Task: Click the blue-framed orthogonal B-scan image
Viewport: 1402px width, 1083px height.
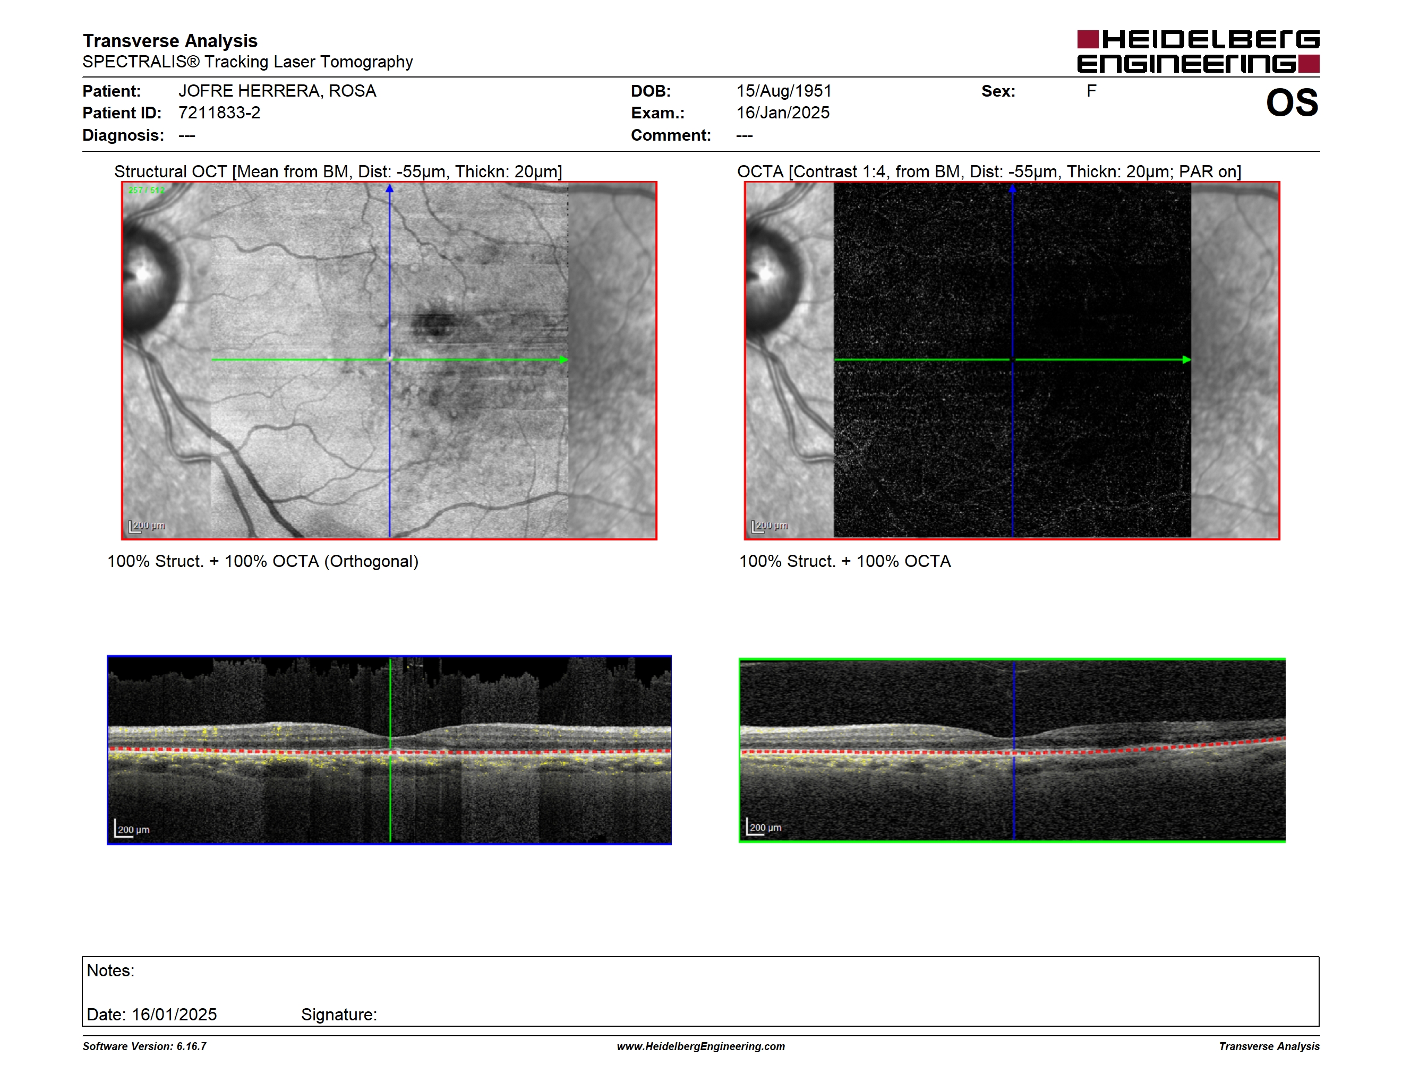Action: coord(389,750)
